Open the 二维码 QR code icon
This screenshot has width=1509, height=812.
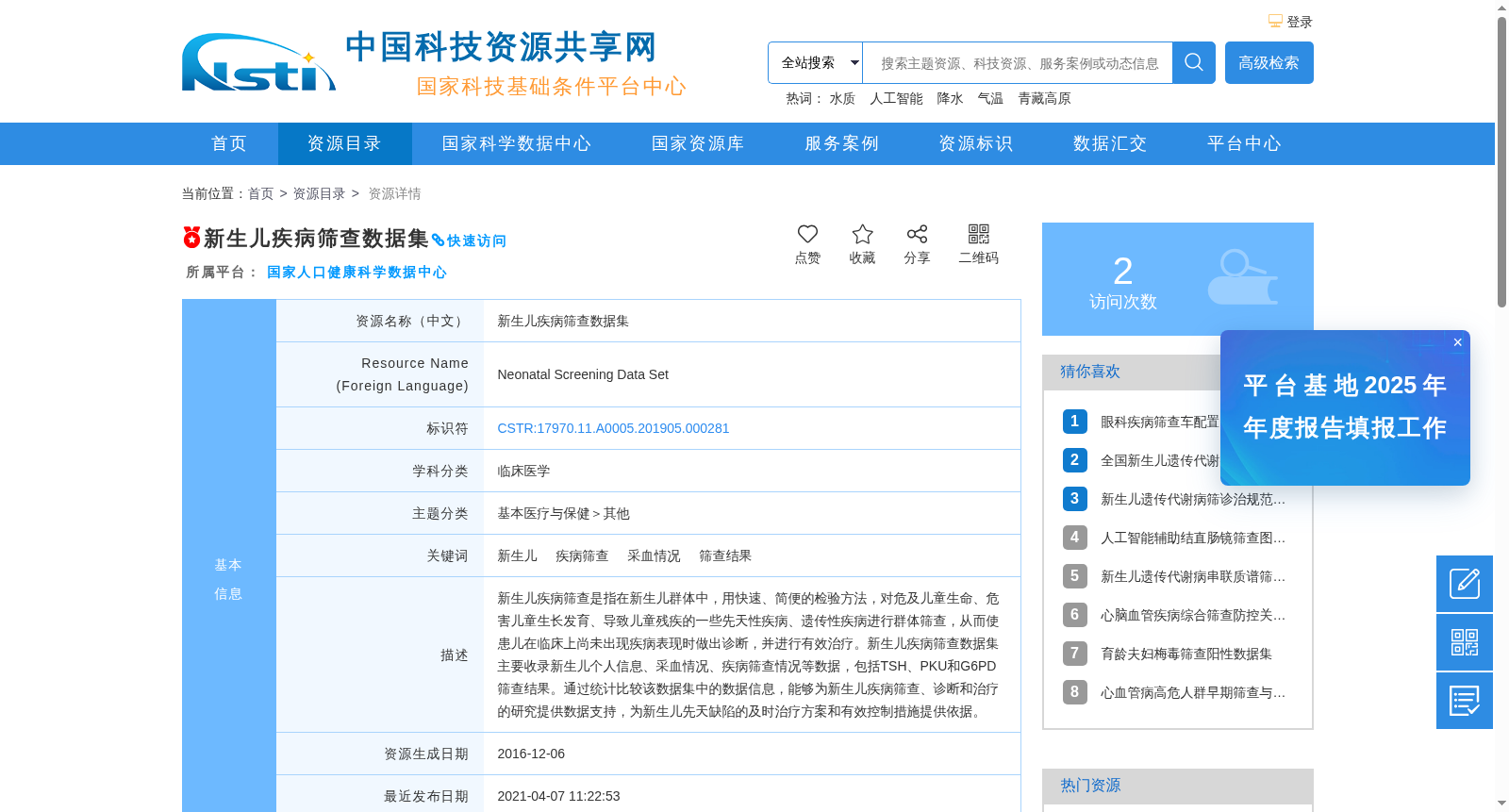tap(979, 234)
